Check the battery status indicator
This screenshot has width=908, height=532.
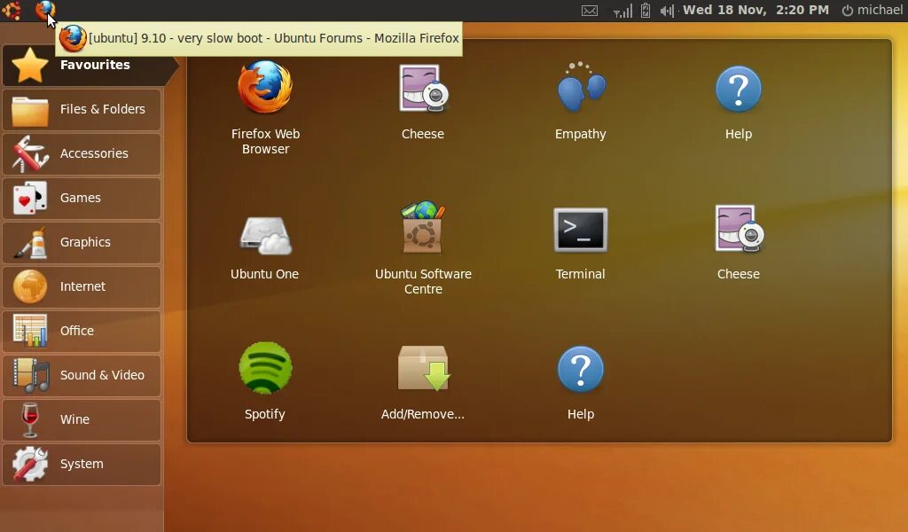[646, 11]
